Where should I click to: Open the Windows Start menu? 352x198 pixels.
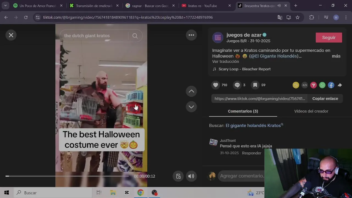(x=7, y=193)
